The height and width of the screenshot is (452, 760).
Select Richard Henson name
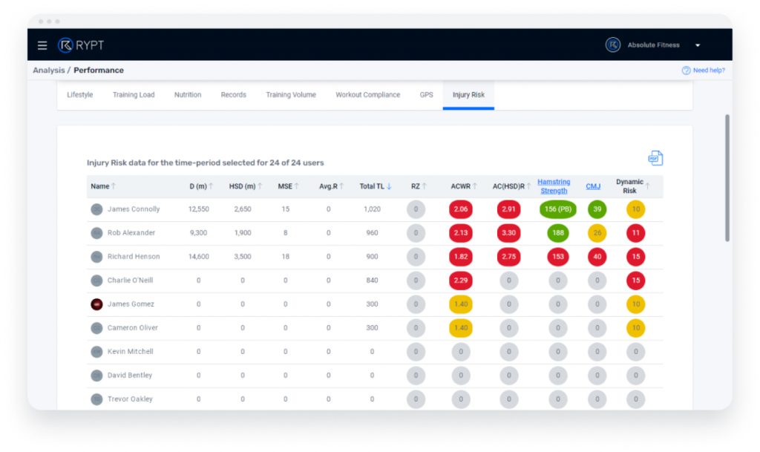pos(134,257)
